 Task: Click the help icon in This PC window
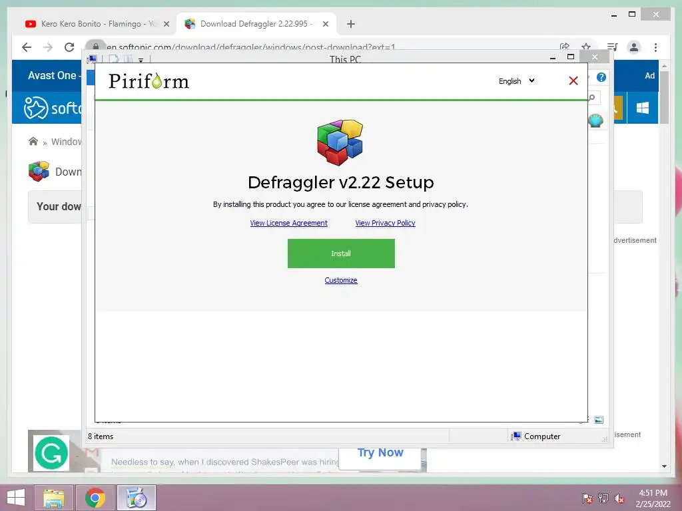pos(601,77)
